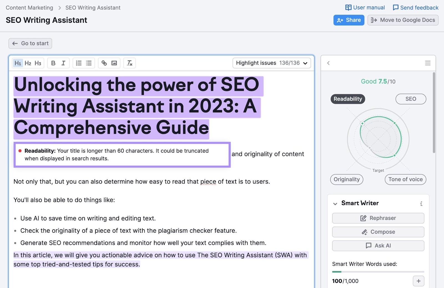Insert an image into the editor
Screen dimensions: 444x288
(x=114, y=63)
